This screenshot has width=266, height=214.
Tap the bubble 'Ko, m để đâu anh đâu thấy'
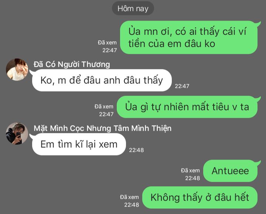click(102, 80)
